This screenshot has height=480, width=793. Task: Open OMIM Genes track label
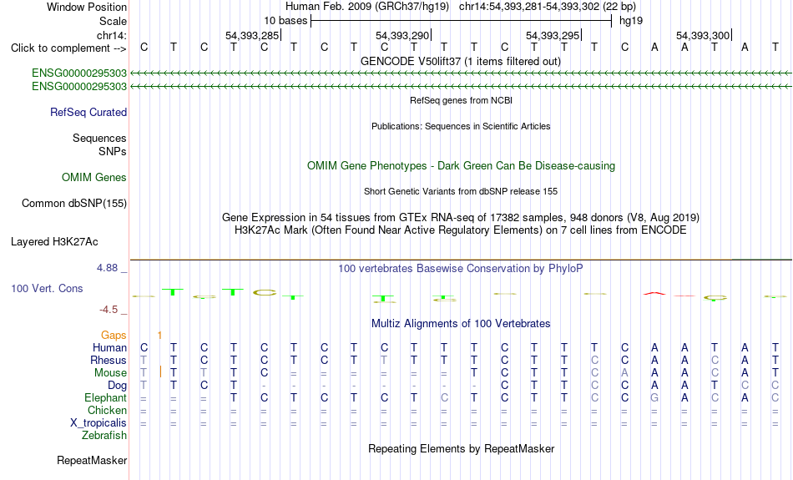93,177
